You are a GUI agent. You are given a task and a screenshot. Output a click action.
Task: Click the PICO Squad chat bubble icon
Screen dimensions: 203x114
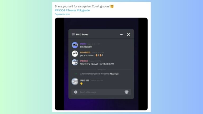coord(73,34)
